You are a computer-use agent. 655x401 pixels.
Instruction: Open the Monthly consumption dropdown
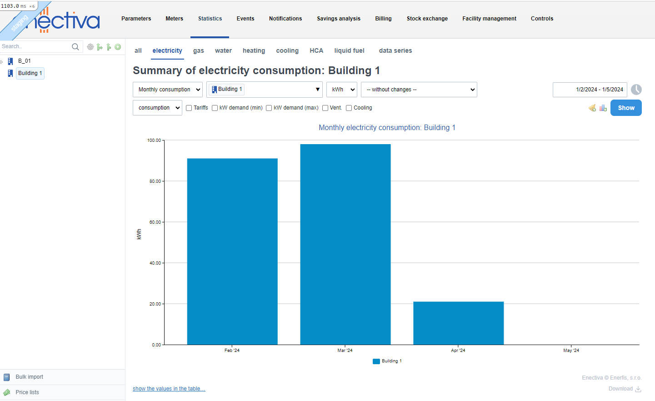168,90
